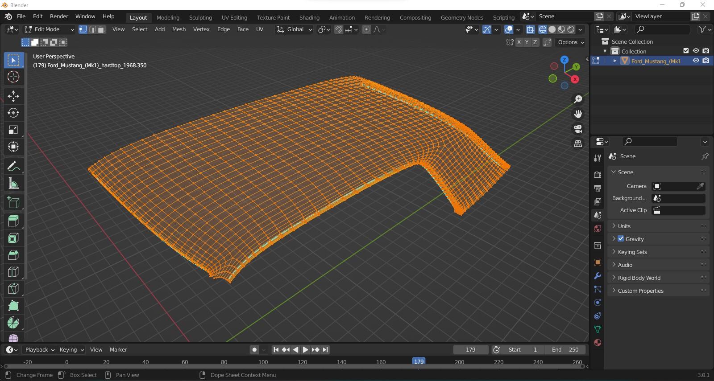Open the Render properties tab
714x381 pixels.
click(x=598, y=175)
